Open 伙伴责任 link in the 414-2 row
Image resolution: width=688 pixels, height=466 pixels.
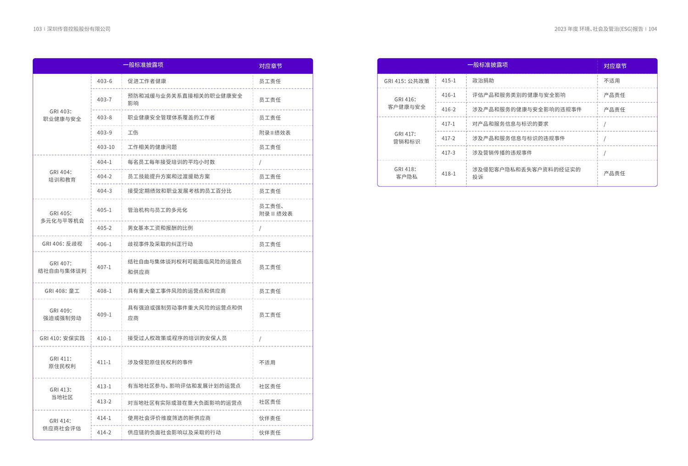[270, 433]
